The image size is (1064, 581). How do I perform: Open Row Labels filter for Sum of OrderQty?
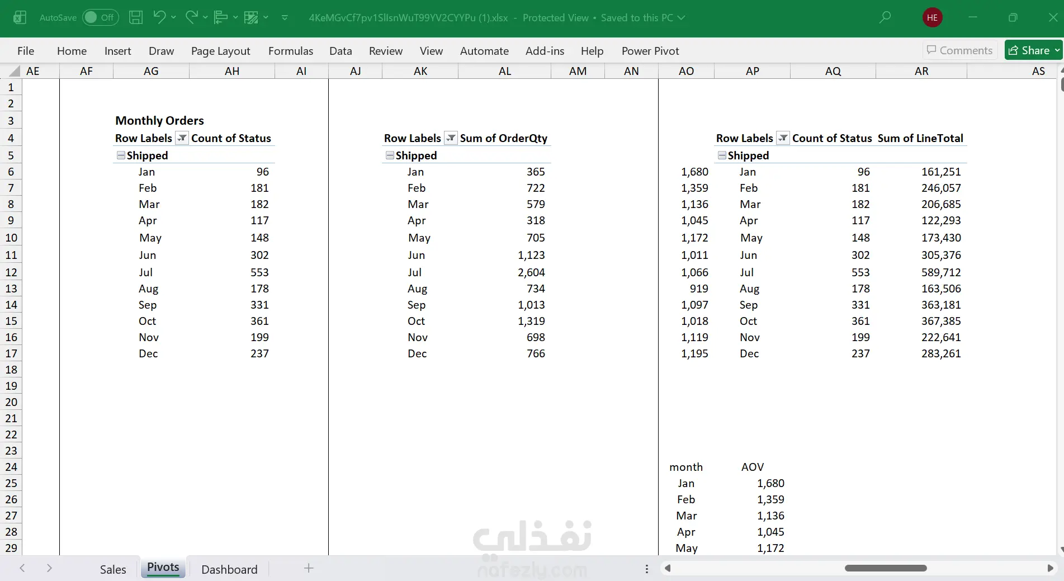[451, 138]
